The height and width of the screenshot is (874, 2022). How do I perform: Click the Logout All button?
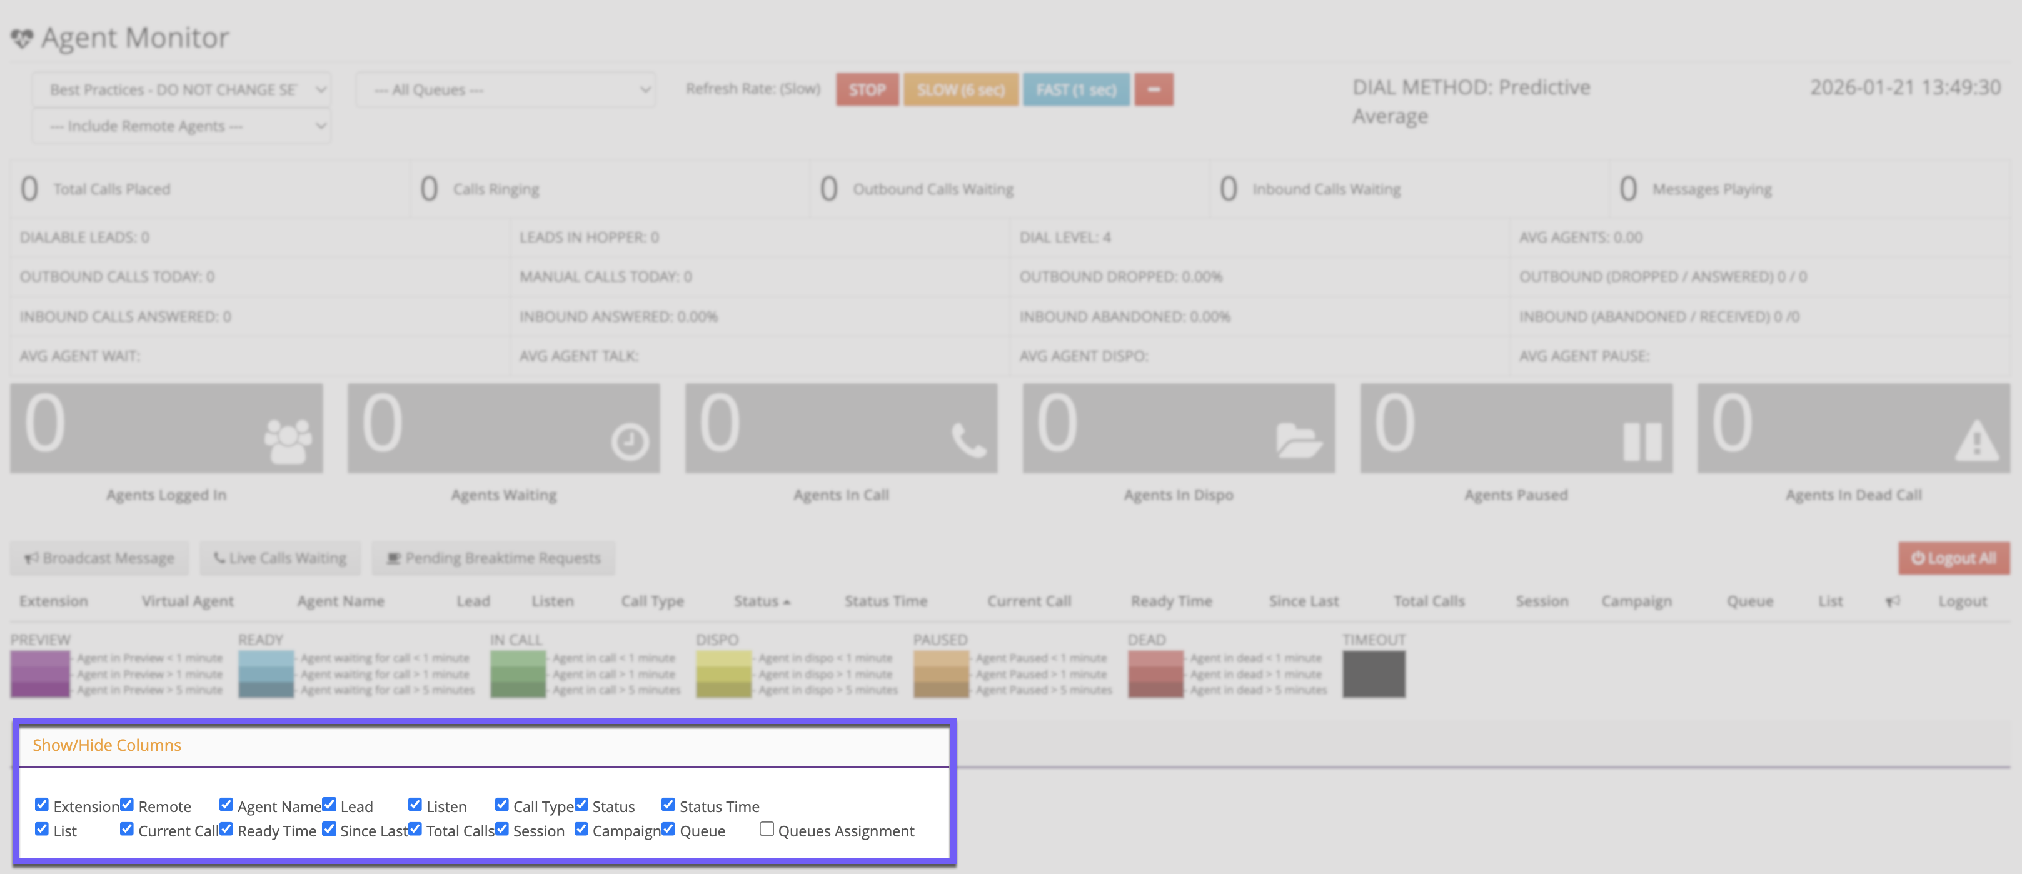pyautogui.click(x=1953, y=558)
